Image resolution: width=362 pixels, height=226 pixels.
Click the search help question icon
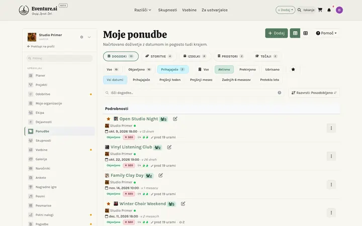tap(280, 93)
